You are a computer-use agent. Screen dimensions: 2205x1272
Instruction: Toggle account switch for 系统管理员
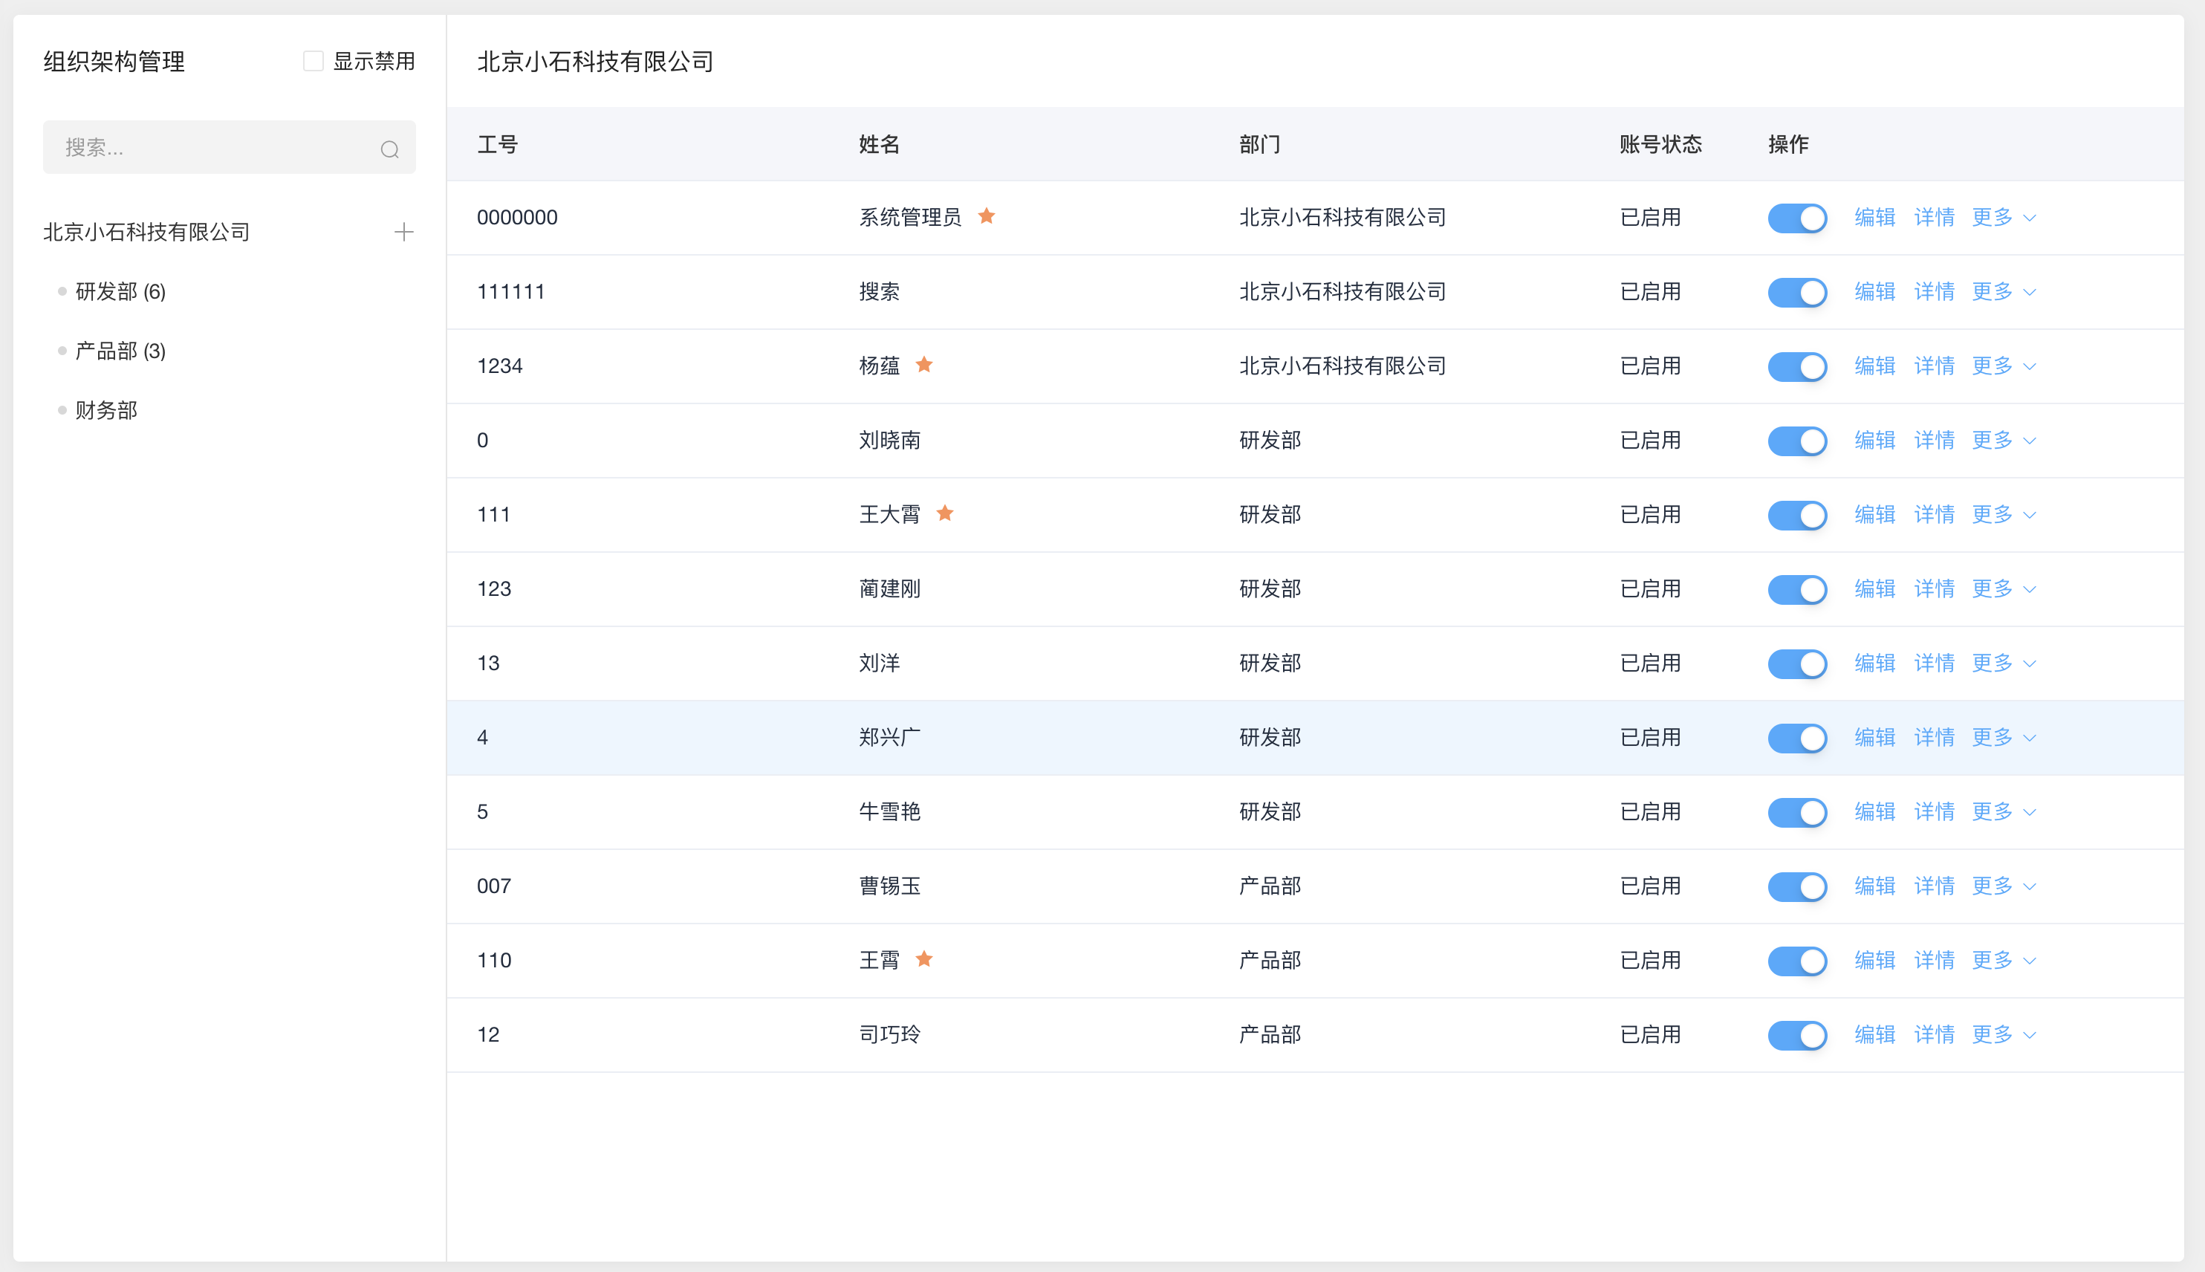1797,218
